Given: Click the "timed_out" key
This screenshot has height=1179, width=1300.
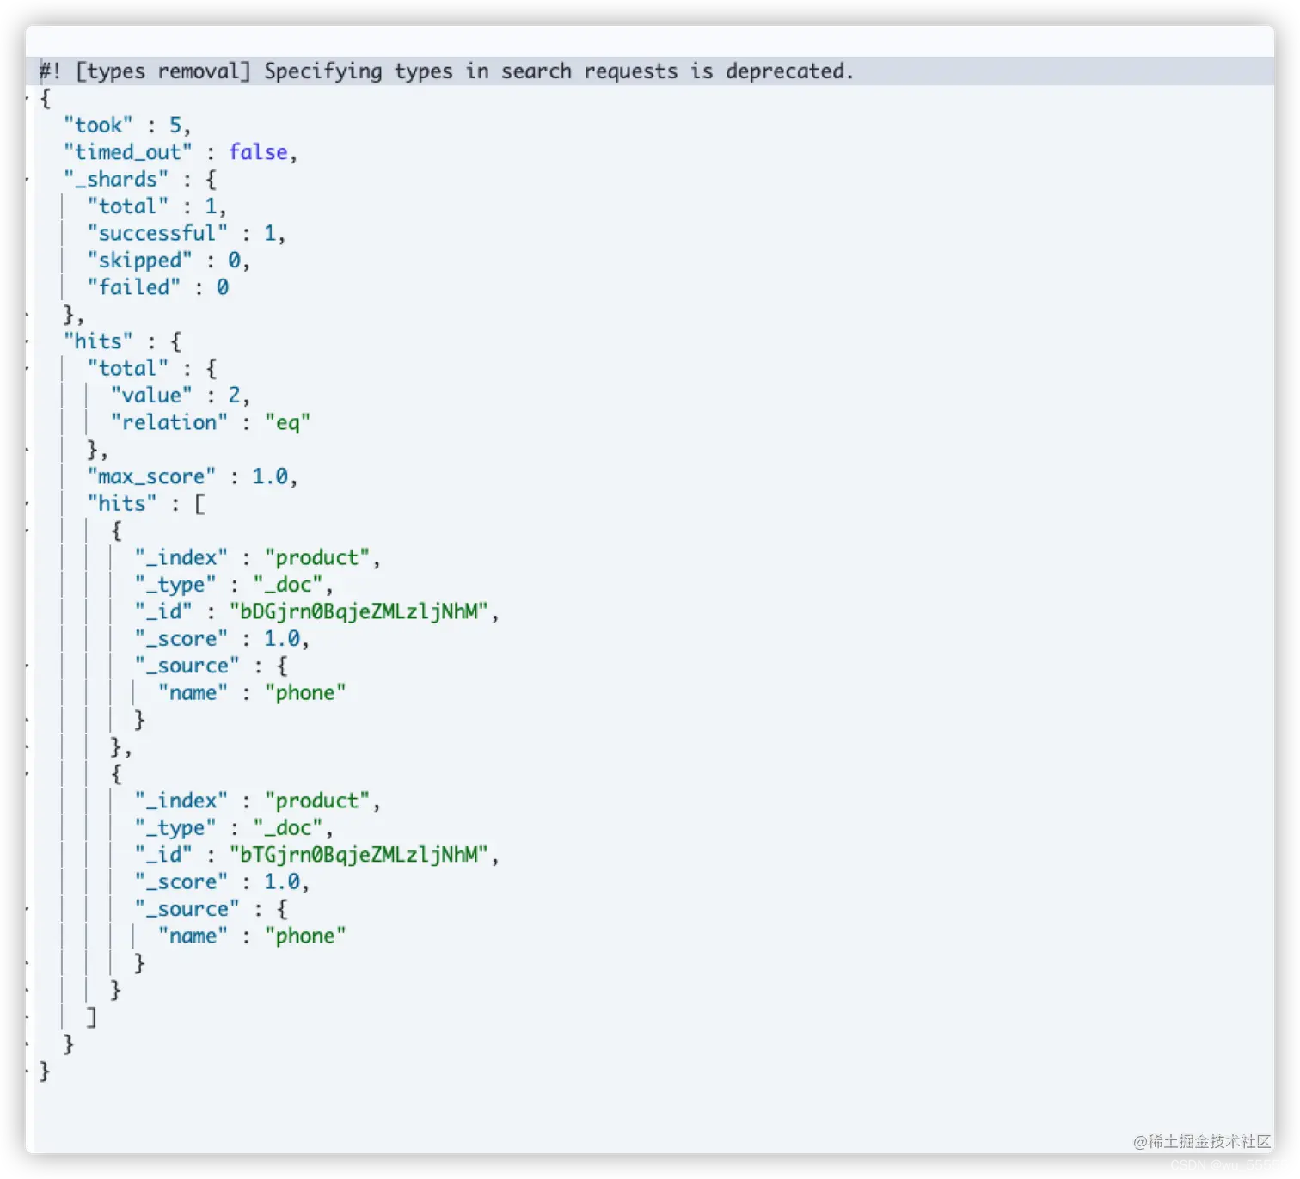Looking at the screenshot, I should 128,152.
